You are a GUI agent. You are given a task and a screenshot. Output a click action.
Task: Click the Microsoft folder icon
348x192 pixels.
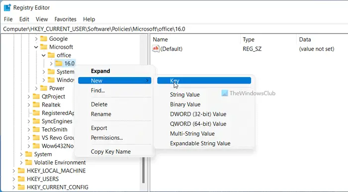click(x=44, y=47)
